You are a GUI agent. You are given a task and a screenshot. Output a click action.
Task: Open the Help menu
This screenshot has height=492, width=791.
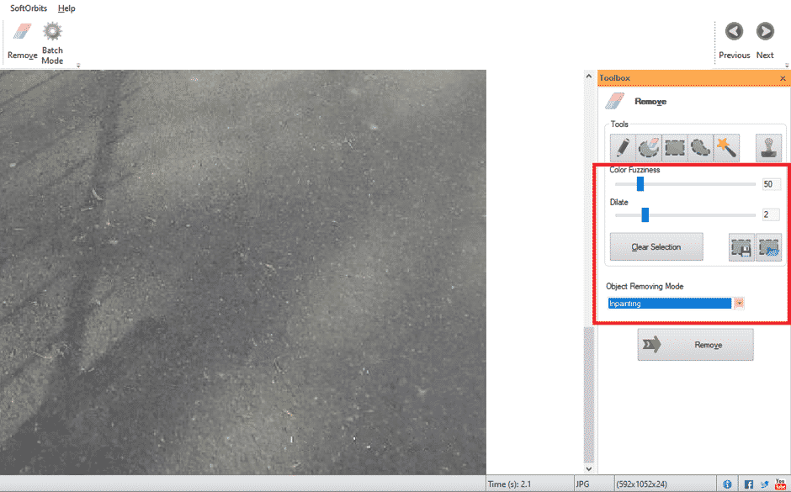pyautogui.click(x=66, y=8)
